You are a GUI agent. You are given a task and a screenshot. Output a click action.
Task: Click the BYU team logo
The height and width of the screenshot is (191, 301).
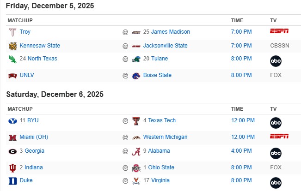[12, 121]
